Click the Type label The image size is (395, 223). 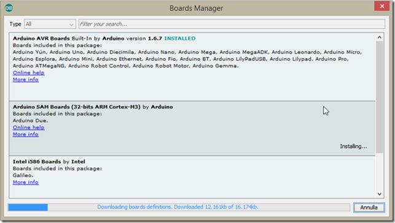click(x=15, y=24)
